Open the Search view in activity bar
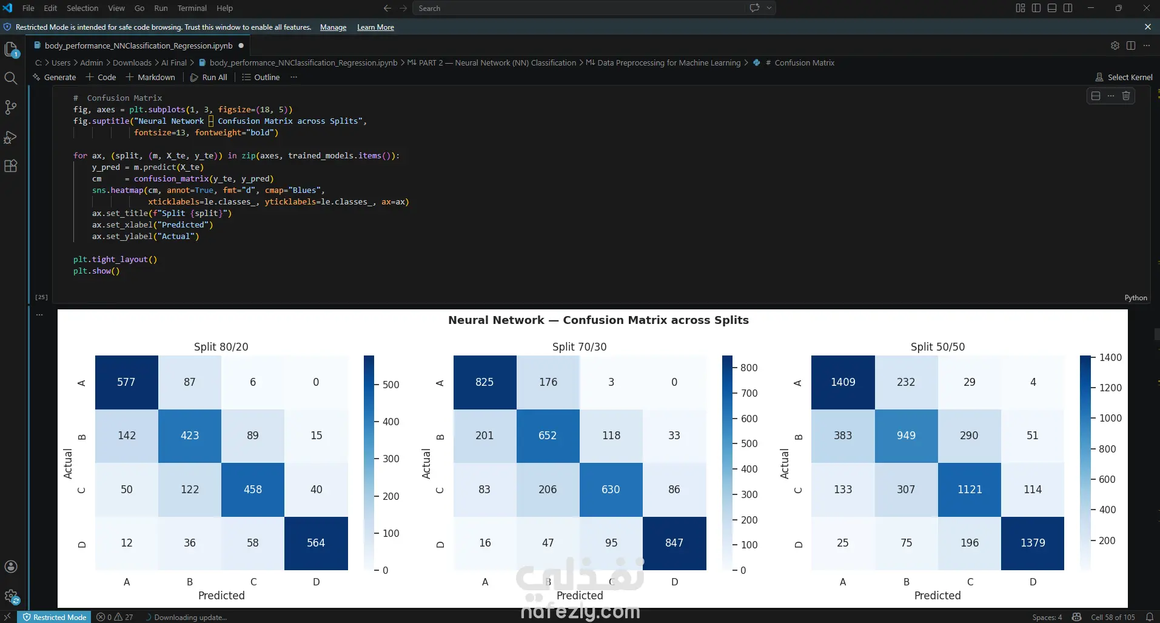 point(11,78)
